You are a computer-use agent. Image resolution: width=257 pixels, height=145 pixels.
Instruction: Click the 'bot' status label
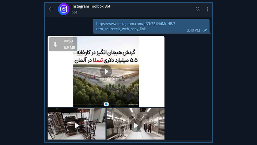(74, 12)
